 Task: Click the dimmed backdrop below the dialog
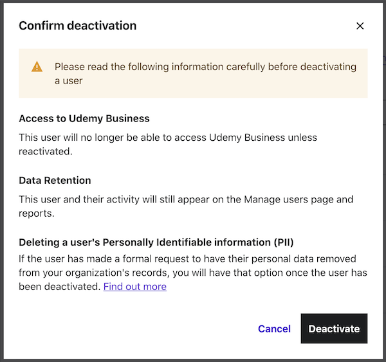pos(193,360)
